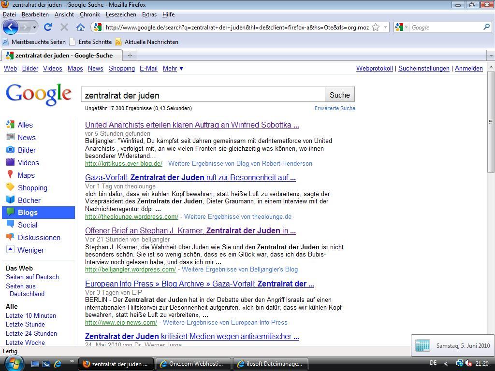Click the Aktuelle Nachrichten RSS feed icon
Image resolution: width=495 pixels, height=371 pixels.
[x=118, y=42]
